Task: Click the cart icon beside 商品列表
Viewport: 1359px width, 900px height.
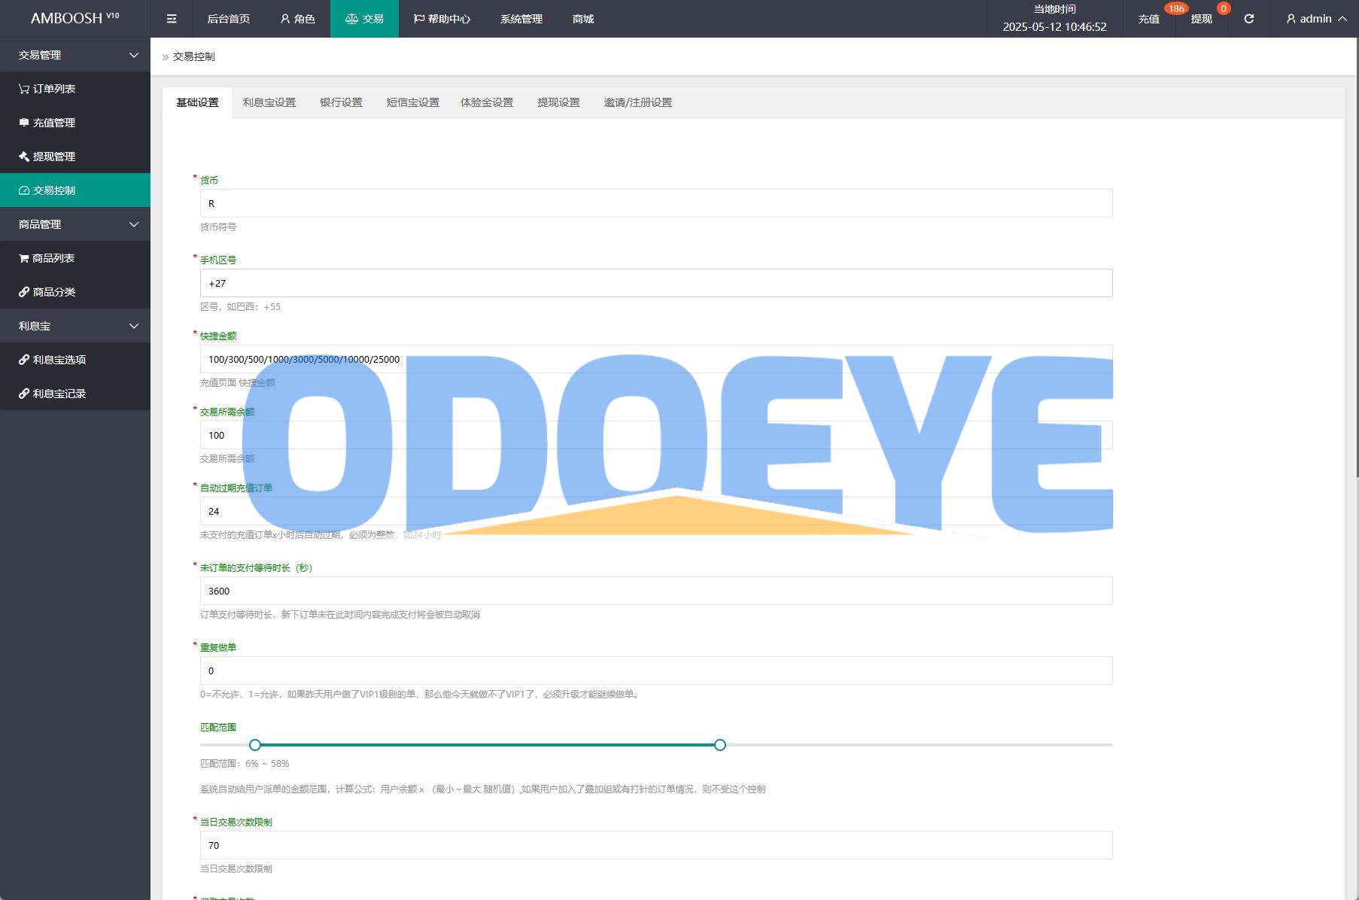Action: 24,258
